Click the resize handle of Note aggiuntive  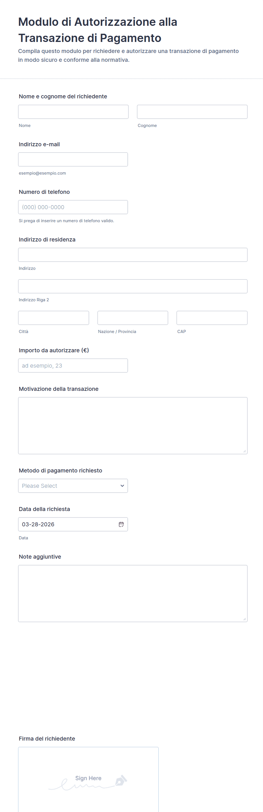pos(244,619)
